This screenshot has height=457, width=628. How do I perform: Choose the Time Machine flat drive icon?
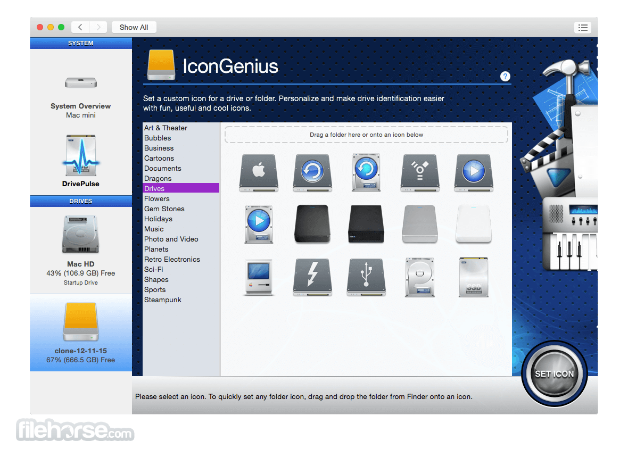[x=312, y=172]
